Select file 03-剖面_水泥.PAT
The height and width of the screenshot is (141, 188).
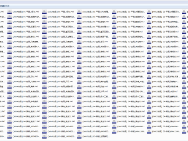click(165, 92)
